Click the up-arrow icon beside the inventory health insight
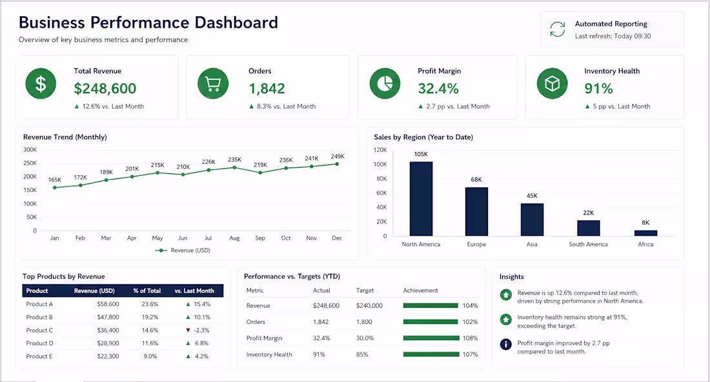 506,320
